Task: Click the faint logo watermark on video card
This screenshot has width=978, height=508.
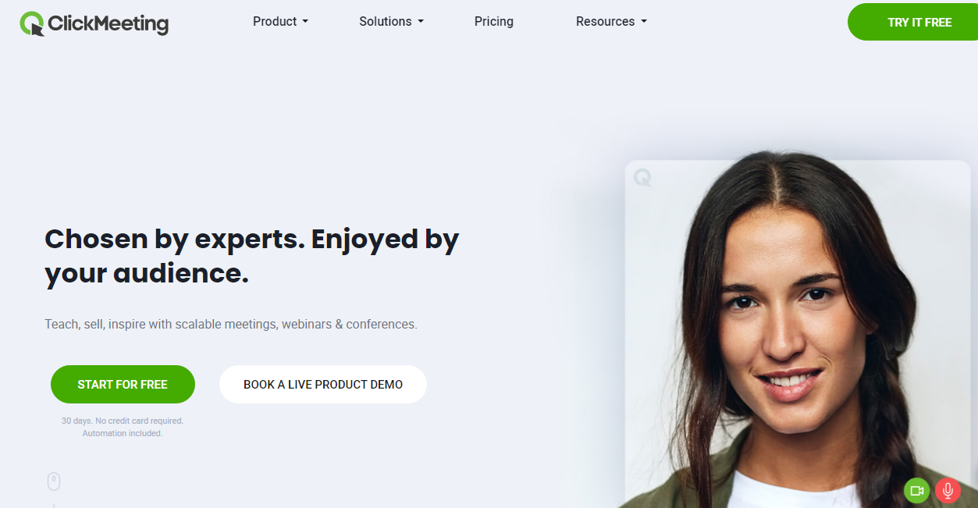Action: 642,177
